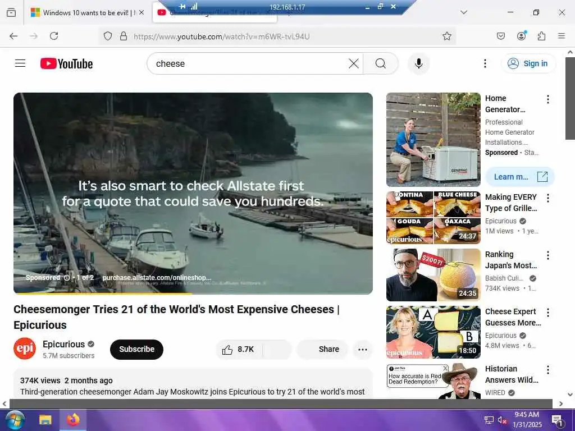575x431 pixels.
Task: Share the Cheesemonger video
Action: 322,349
